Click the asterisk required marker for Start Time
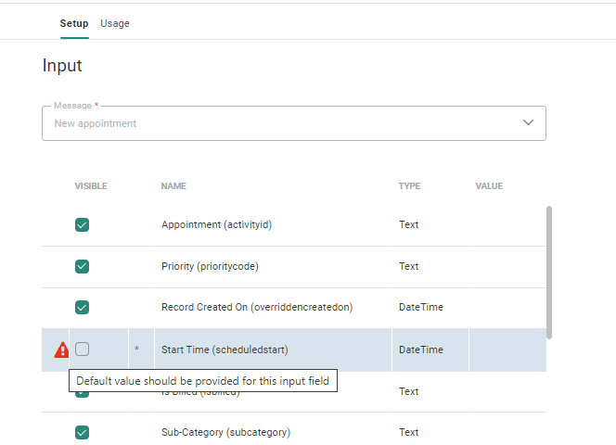 point(137,350)
